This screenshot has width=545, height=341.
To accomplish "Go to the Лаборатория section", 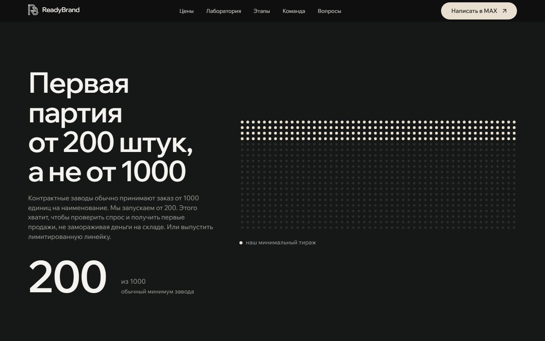I will (x=223, y=11).
